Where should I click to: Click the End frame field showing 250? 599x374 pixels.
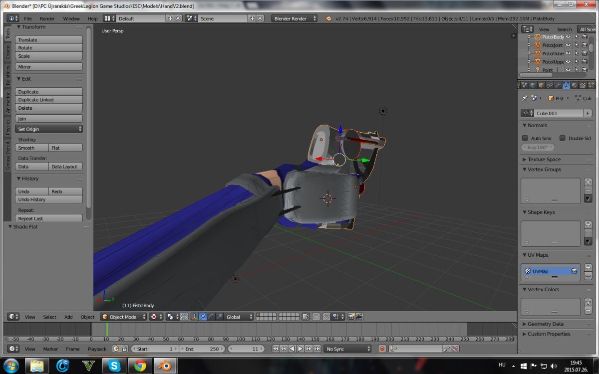point(203,349)
